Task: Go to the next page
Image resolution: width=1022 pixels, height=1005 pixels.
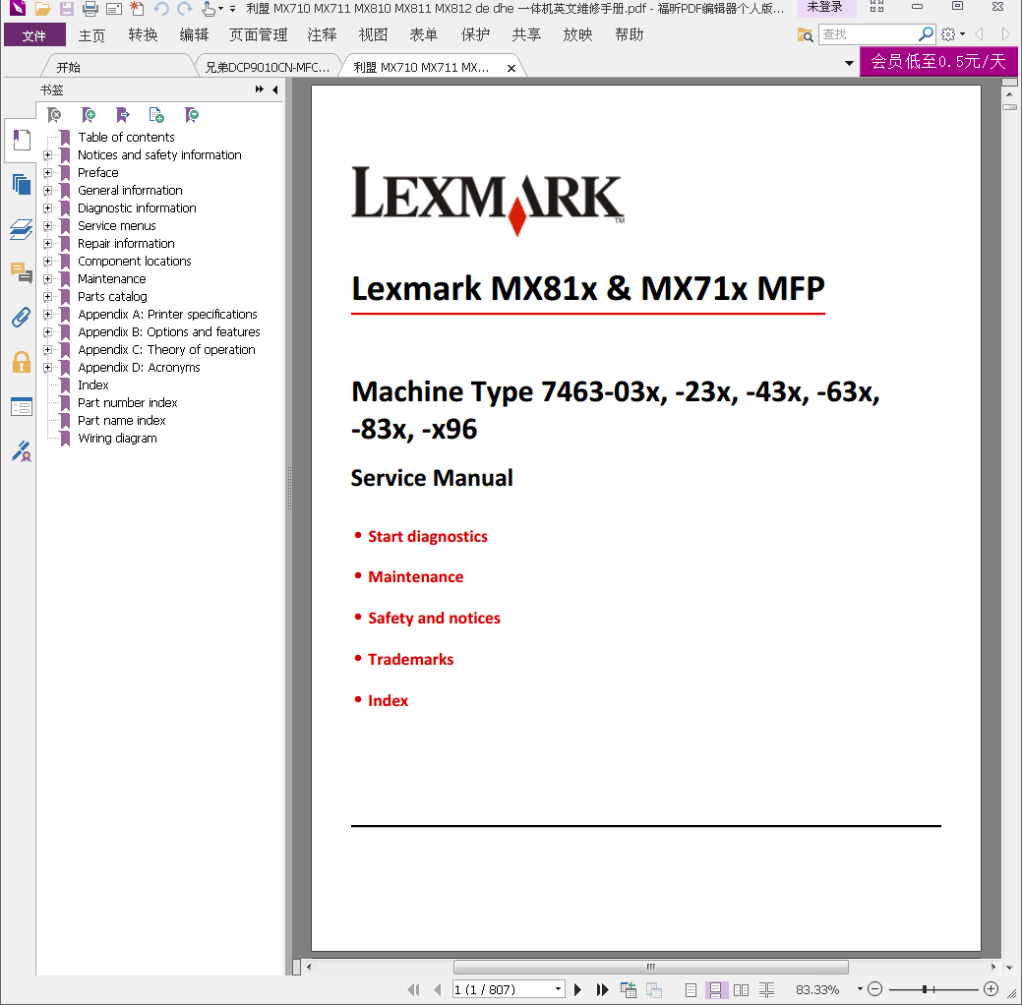Action: click(577, 989)
